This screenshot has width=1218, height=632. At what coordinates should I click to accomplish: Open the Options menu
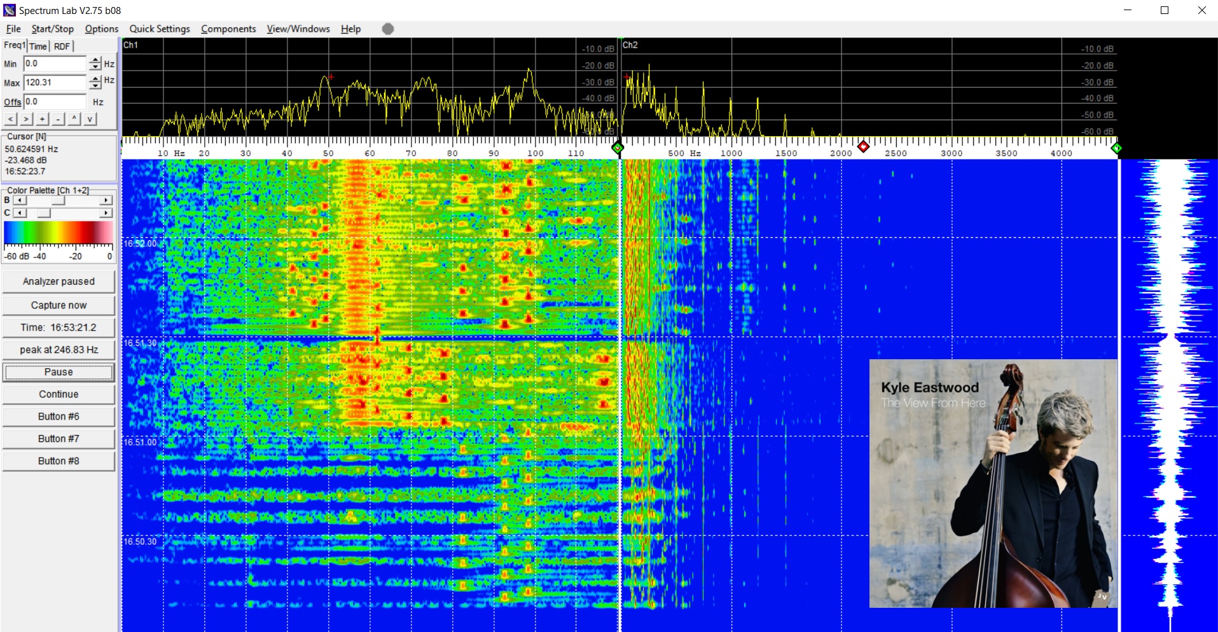(102, 29)
